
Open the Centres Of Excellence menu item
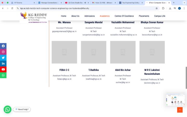[124, 16]
